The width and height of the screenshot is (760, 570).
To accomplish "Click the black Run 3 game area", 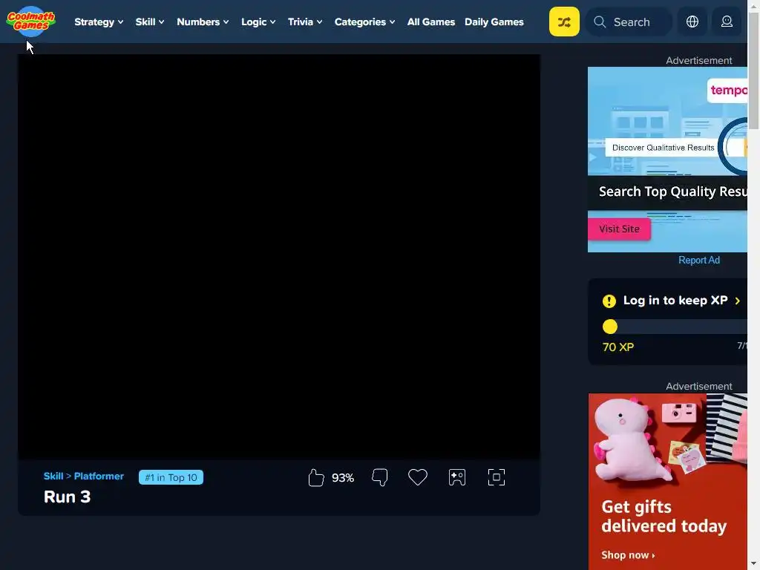I will point(279,257).
